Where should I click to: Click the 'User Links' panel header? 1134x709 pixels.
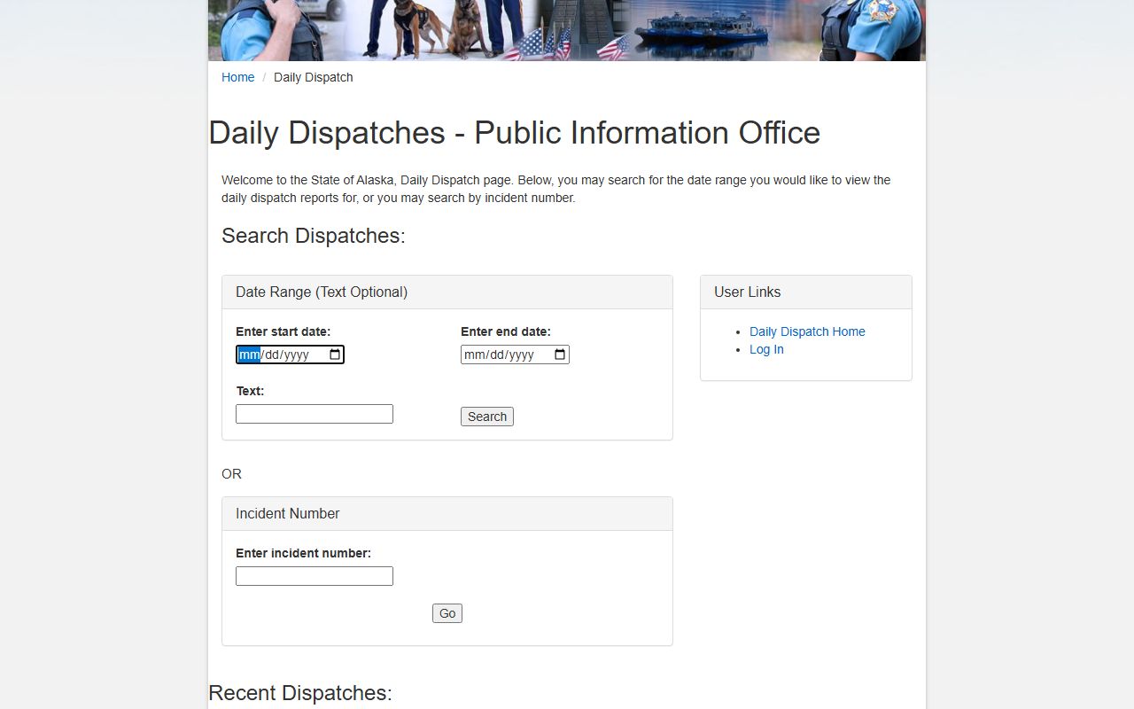click(806, 292)
